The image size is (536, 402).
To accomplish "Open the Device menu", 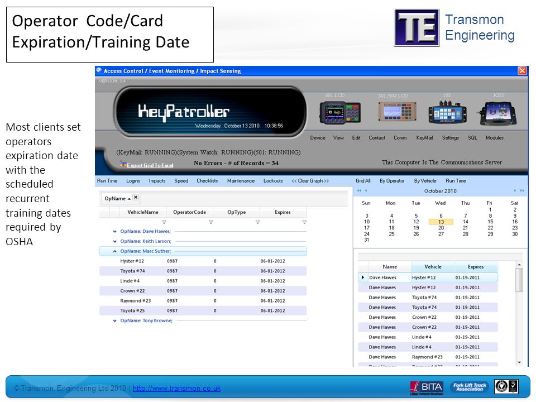I will (x=318, y=138).
